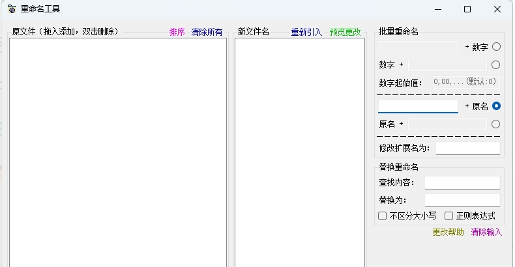The width and height of the screenshot is (515, 267).
Task: Click the suffix field after '数字 +'
Action: (447, 65)
